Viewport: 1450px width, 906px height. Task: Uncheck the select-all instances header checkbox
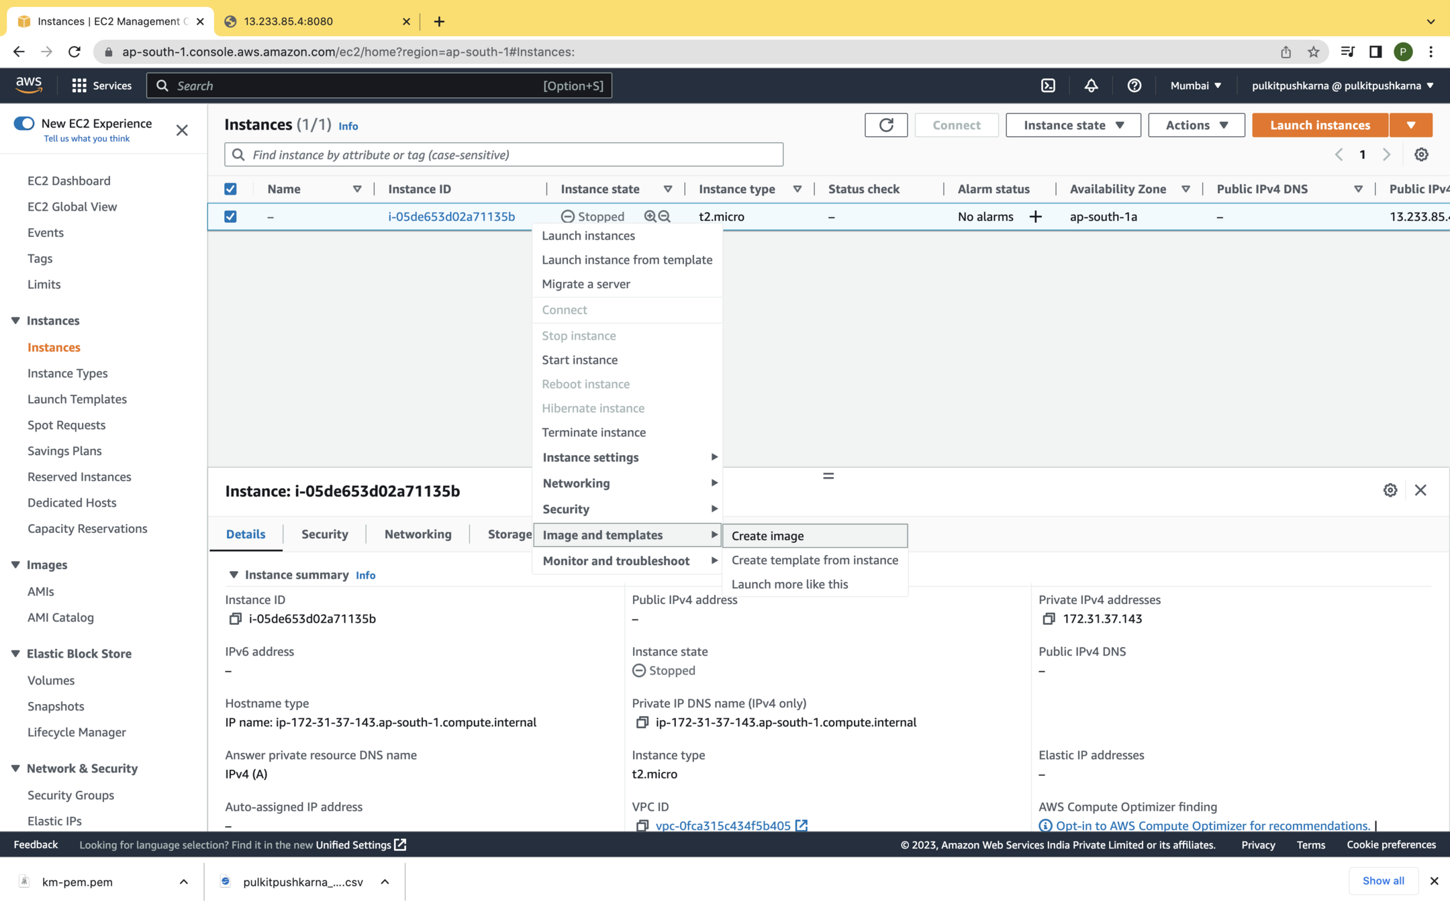pos(230,189)
